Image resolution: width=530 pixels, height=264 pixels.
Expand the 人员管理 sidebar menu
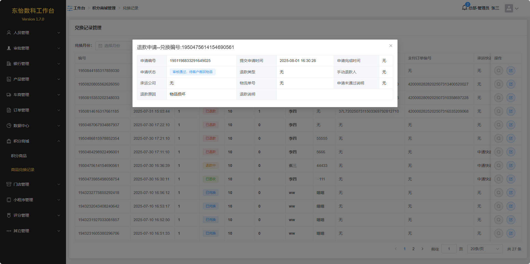pos(33,33)
